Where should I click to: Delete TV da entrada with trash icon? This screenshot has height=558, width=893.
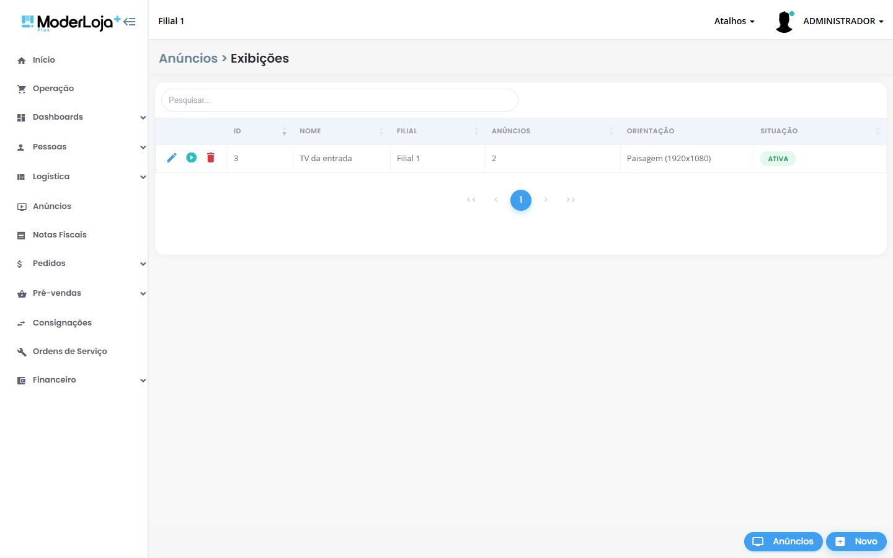pyautogui.click(x=211, y=157)
